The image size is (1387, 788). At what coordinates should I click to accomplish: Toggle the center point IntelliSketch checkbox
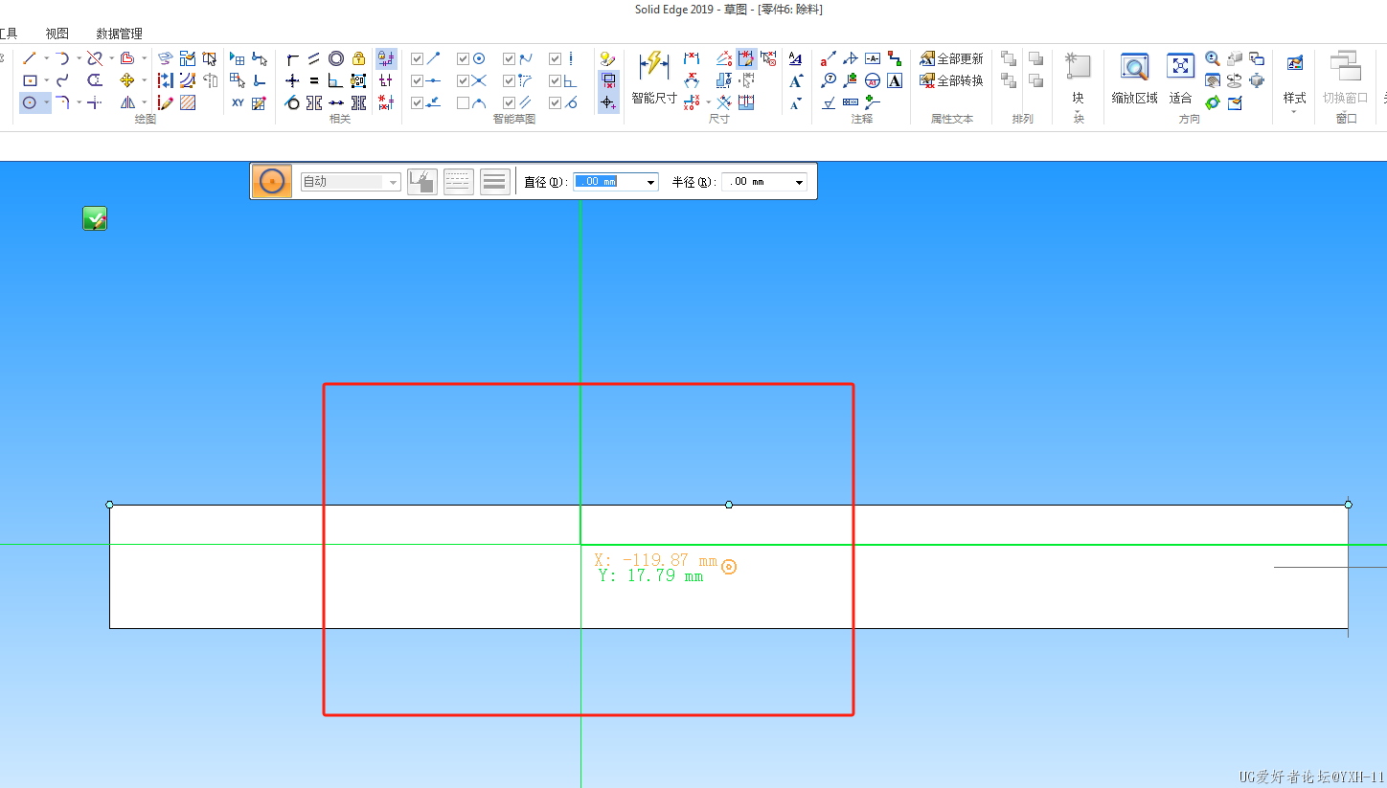point(463,58)
